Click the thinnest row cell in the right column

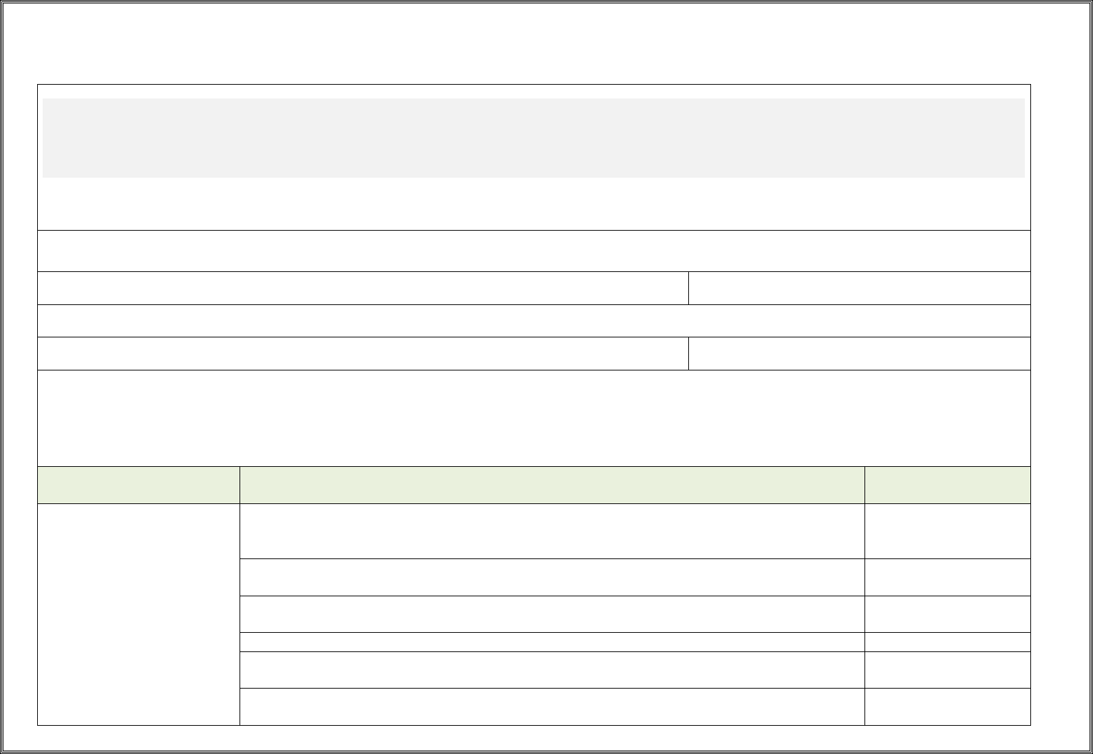pyautogui.click(x=947, y=642)
